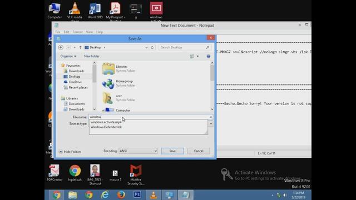Screen dimensions: 356x200
Task: Open Firefox in taskbar
Action: tap(121, 195)
